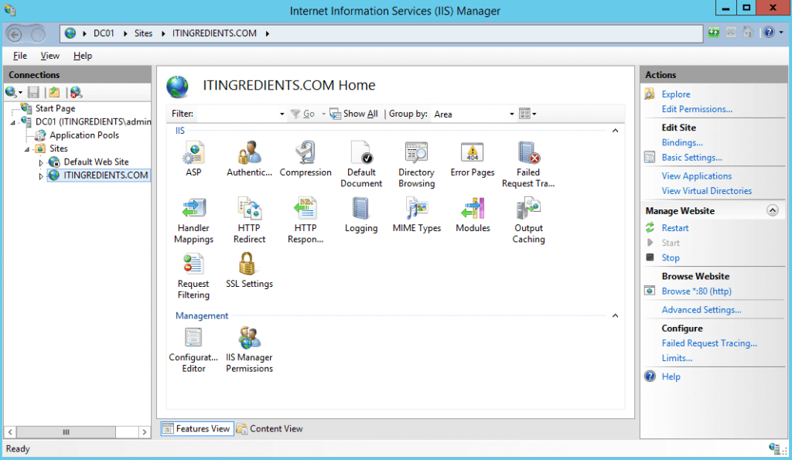Stop the website from Actions
The width and height of the screenshot is (792, 460).
(x=671, y=257)
